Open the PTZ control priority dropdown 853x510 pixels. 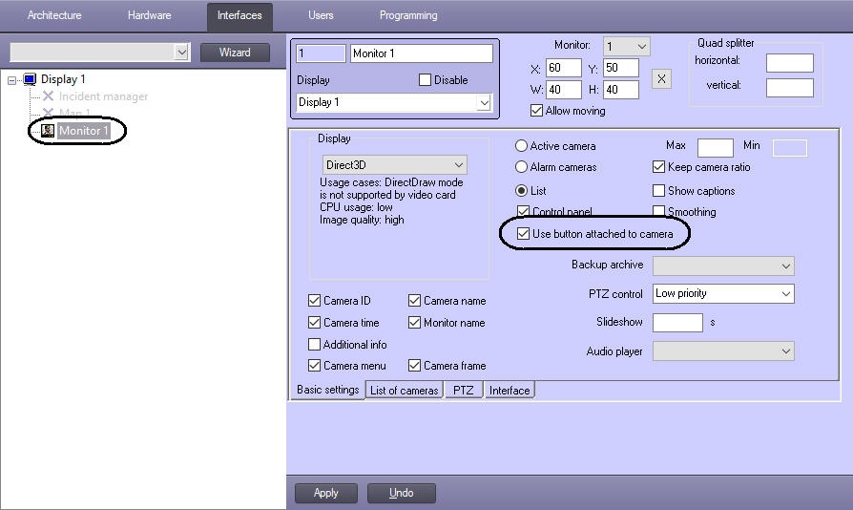[723, 294]
